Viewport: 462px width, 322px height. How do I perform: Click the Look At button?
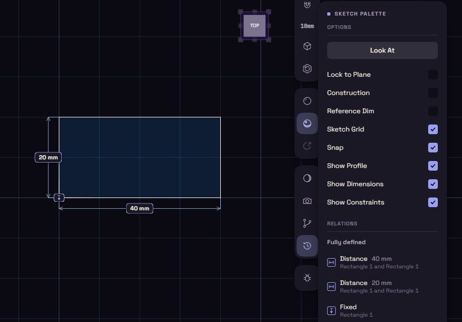382,50
